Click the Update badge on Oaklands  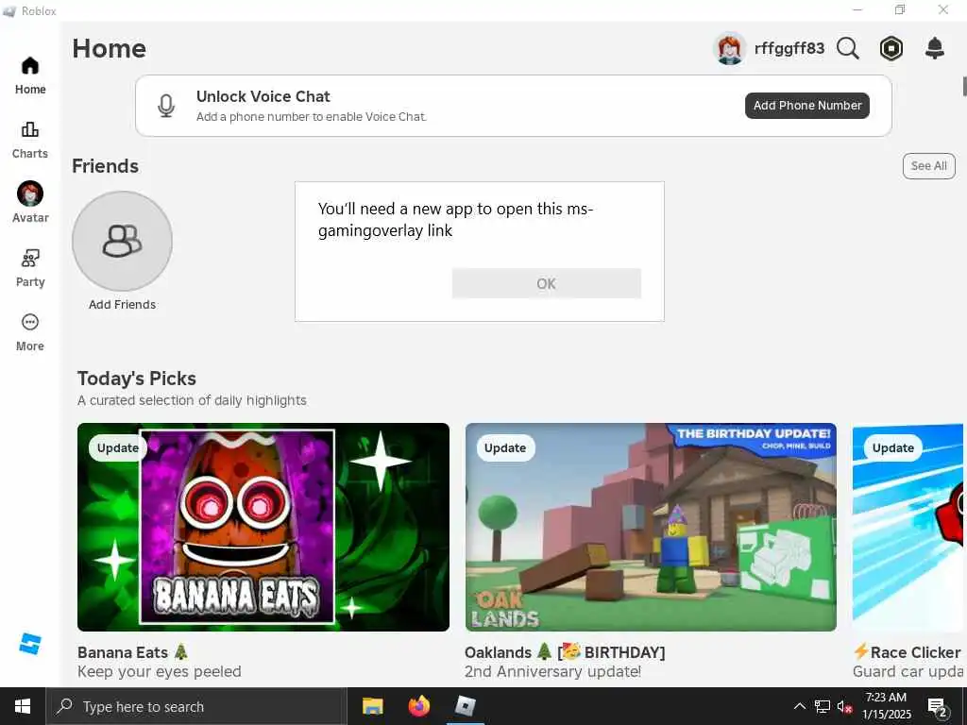[x=505, y=448]
